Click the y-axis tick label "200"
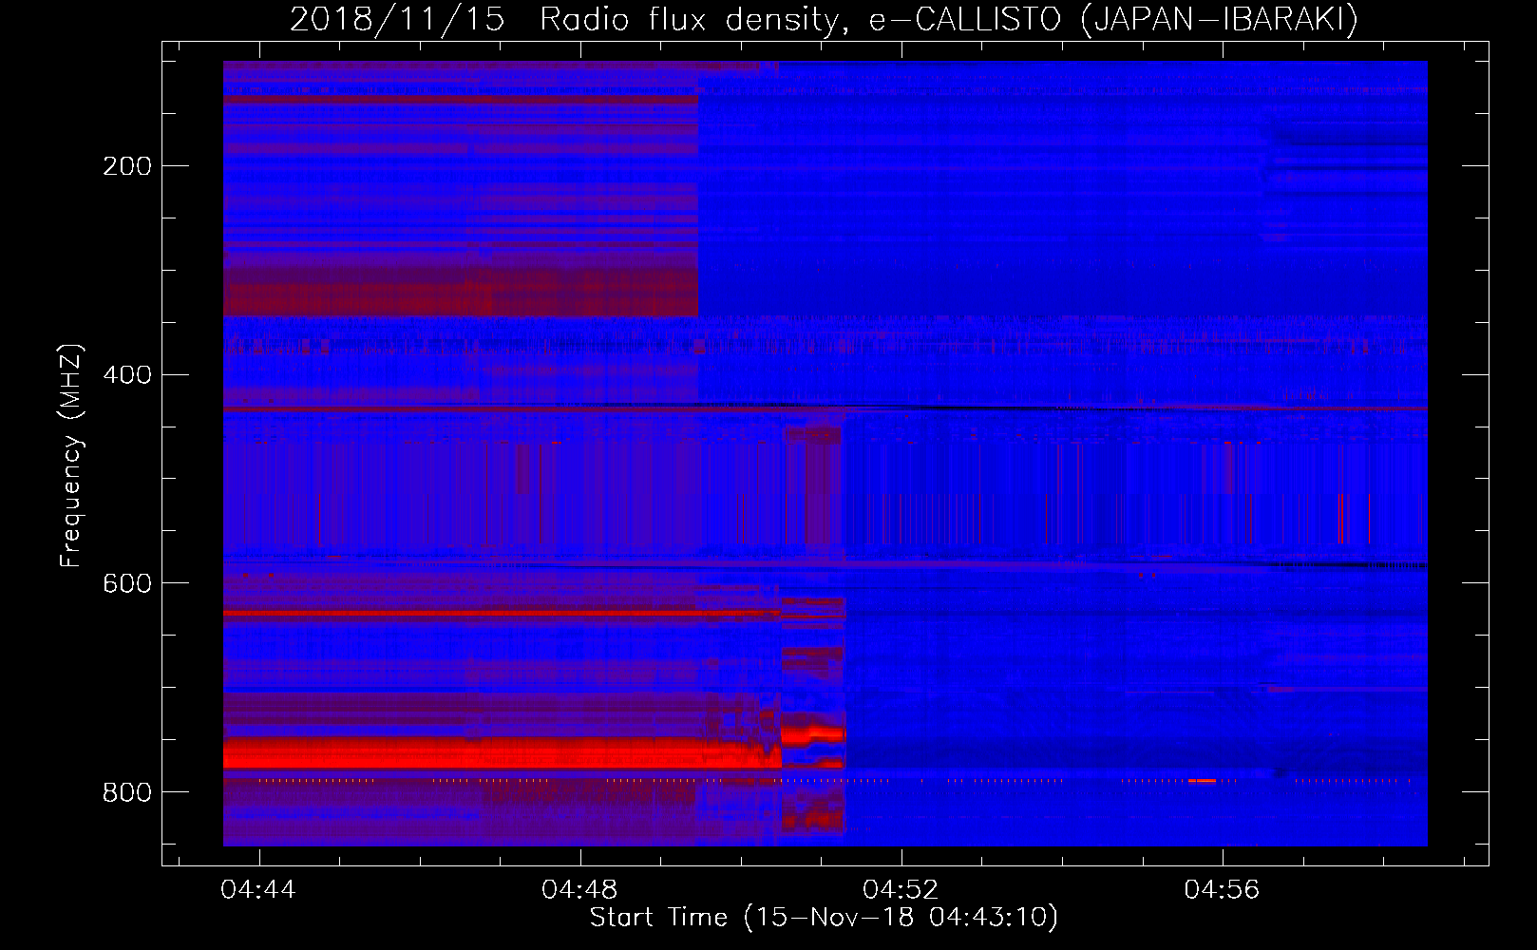This screenshot has height=950, width=1537. (x=127, y=166)
